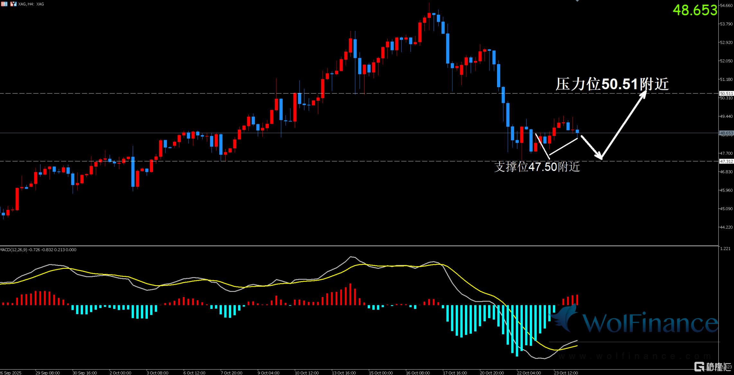
Task: Click the one-click trading panel icon
Action: [13, 4]
